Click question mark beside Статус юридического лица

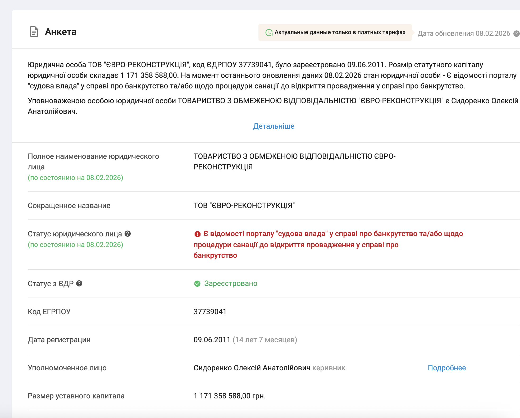point(128,234)
